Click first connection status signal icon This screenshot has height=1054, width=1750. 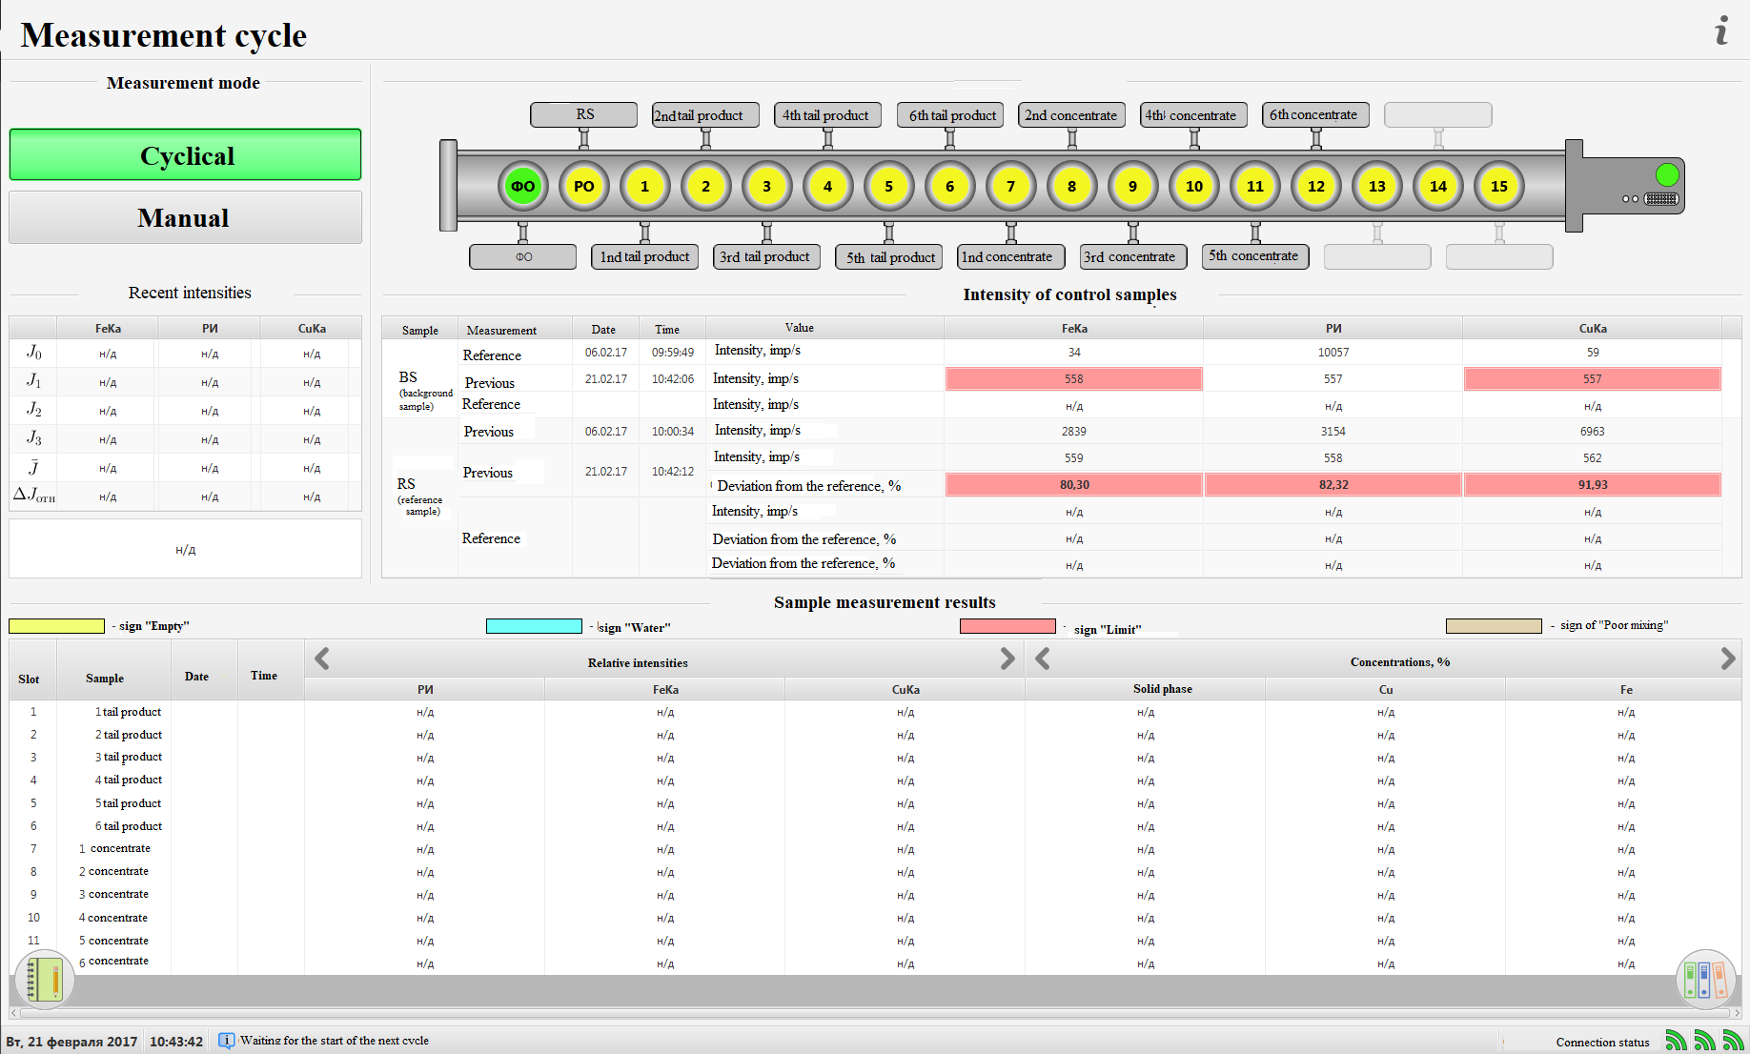(x=1676, y=1041)
